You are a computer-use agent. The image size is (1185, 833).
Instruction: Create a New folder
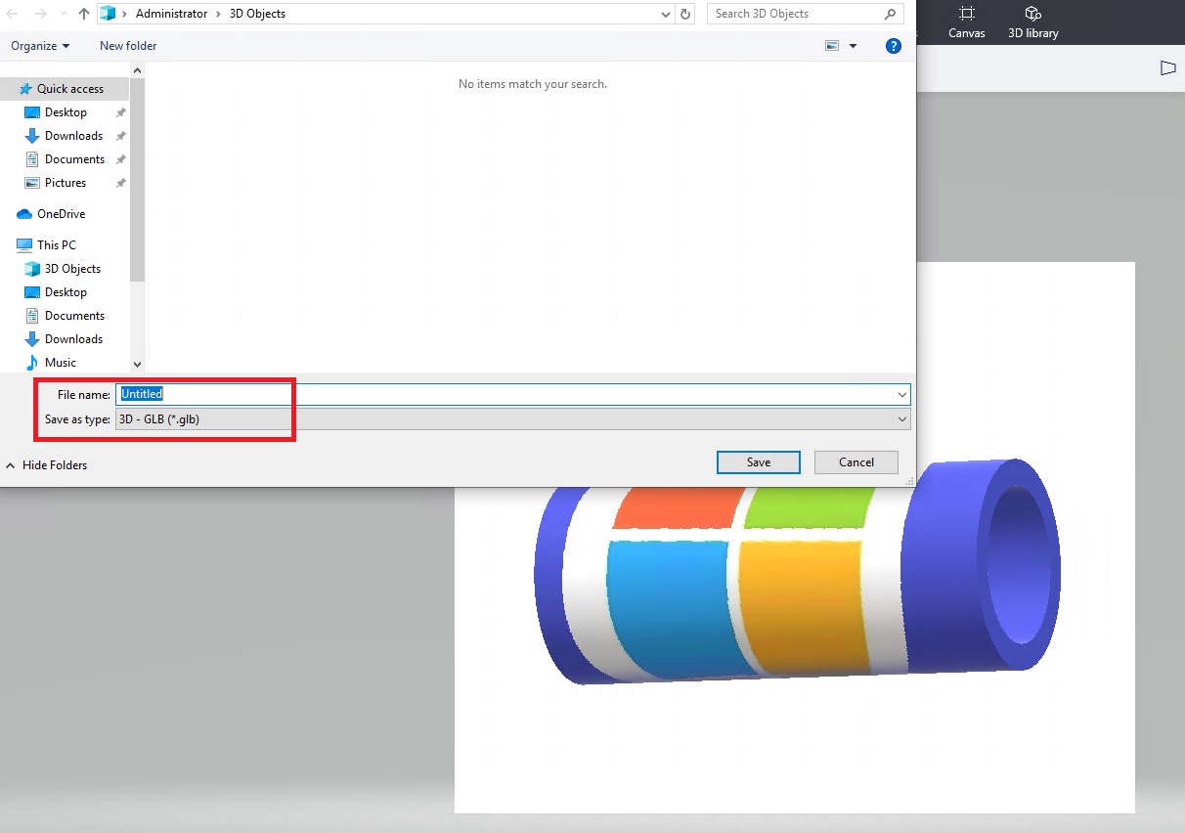[128, 46]
